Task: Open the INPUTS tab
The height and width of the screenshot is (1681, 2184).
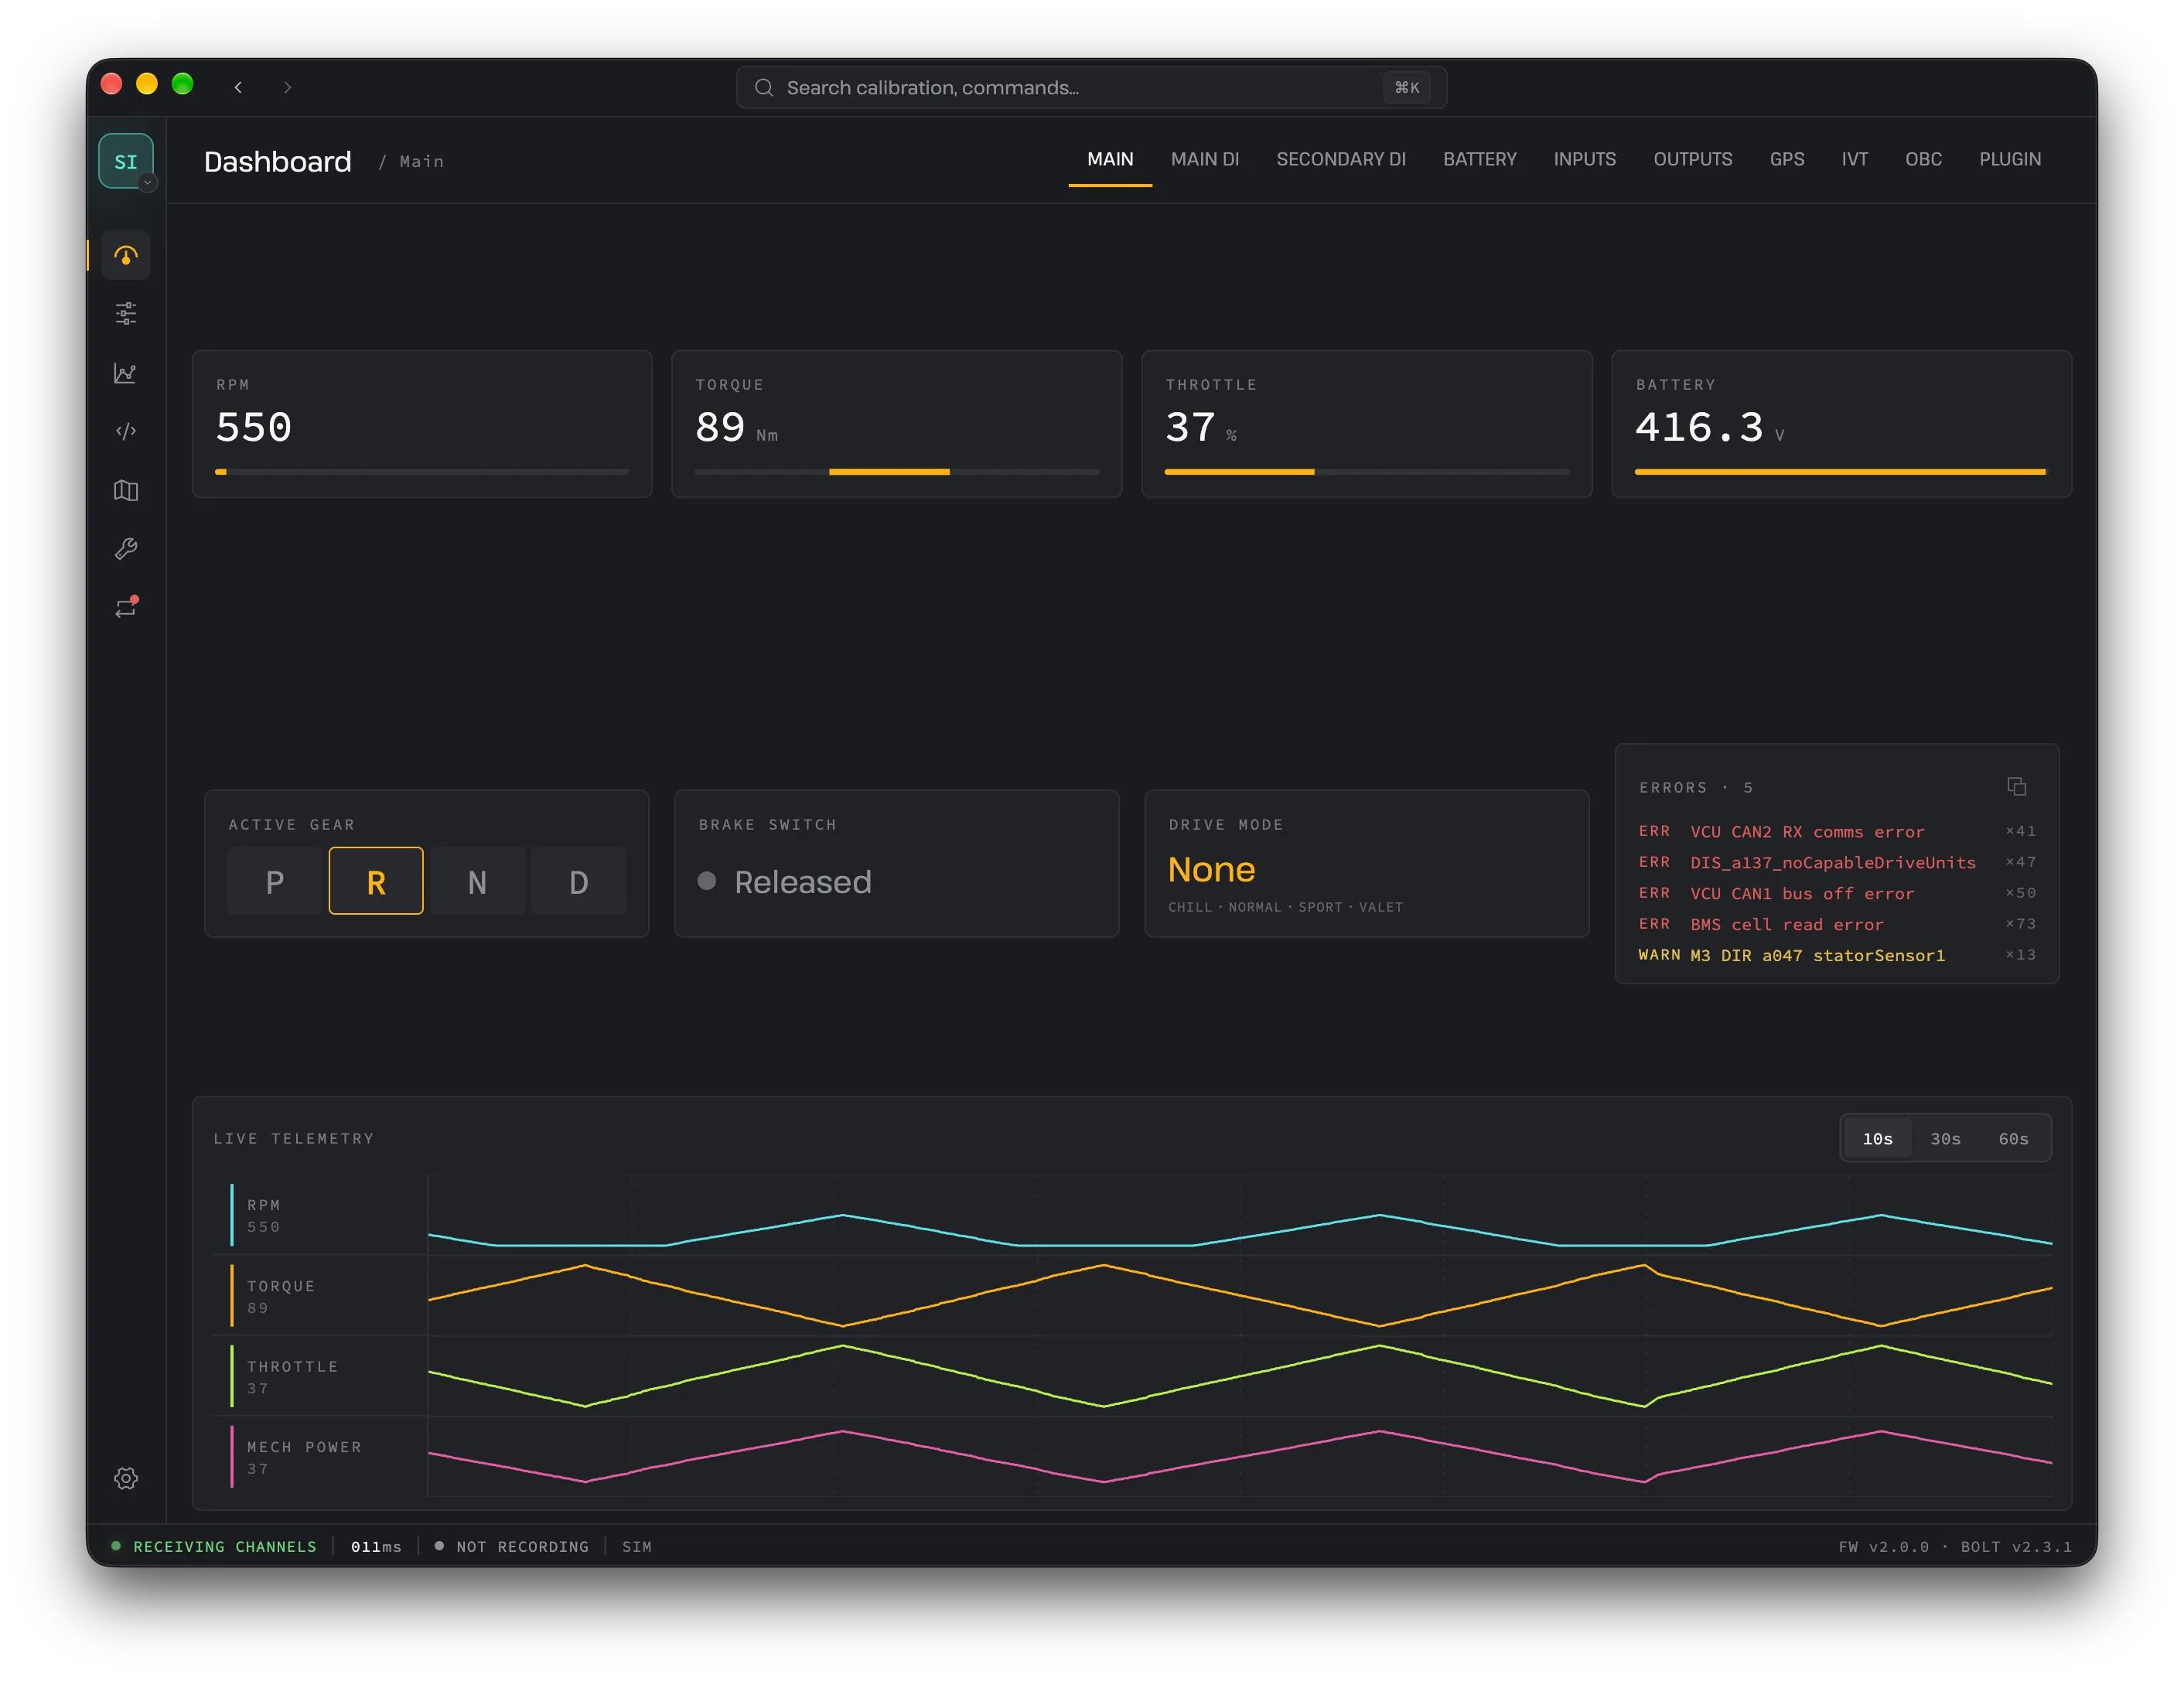Action: tap(1584, 160)
